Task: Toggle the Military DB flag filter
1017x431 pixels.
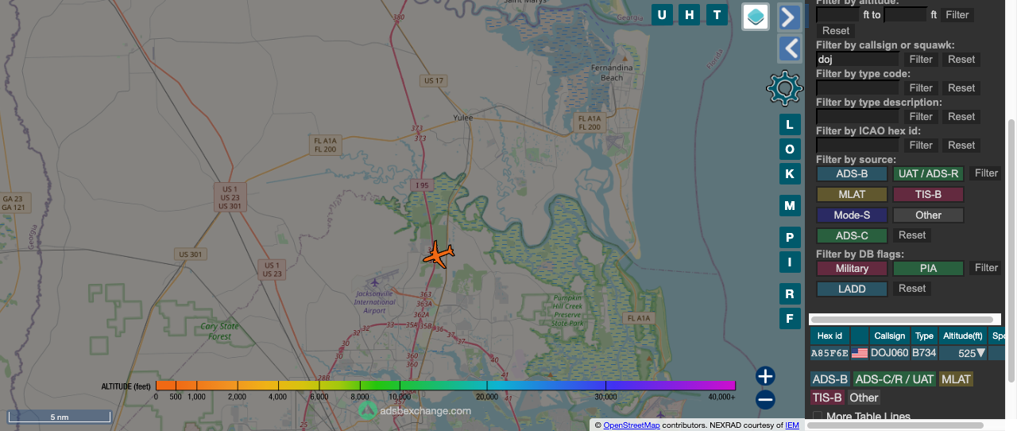Action: coord(852,269)
